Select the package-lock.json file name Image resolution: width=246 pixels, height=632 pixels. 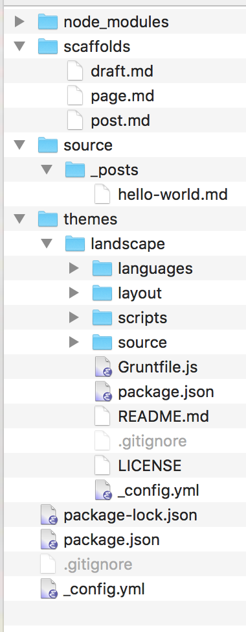coord(130,515)
